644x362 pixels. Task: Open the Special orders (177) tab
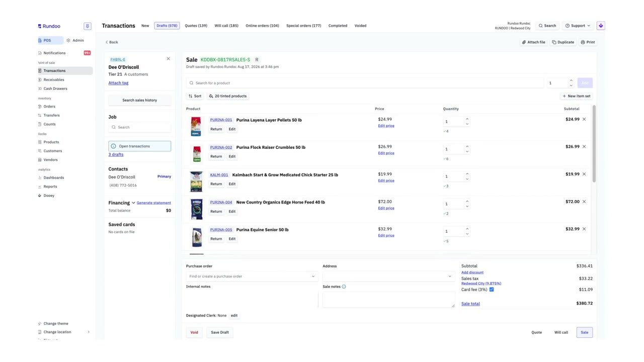303,26
